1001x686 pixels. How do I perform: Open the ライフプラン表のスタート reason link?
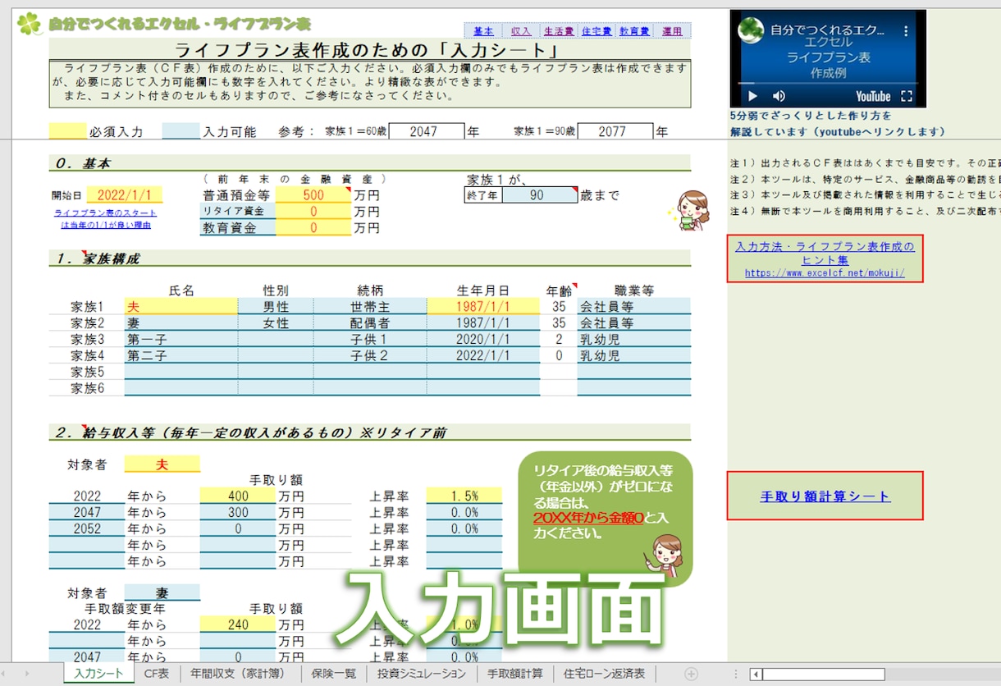106,218
